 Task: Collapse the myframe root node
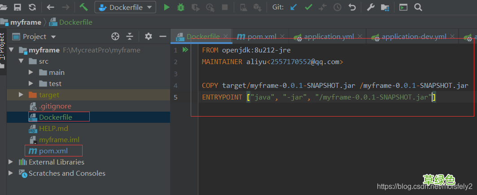pyautogui.click(x=12, y=50)
